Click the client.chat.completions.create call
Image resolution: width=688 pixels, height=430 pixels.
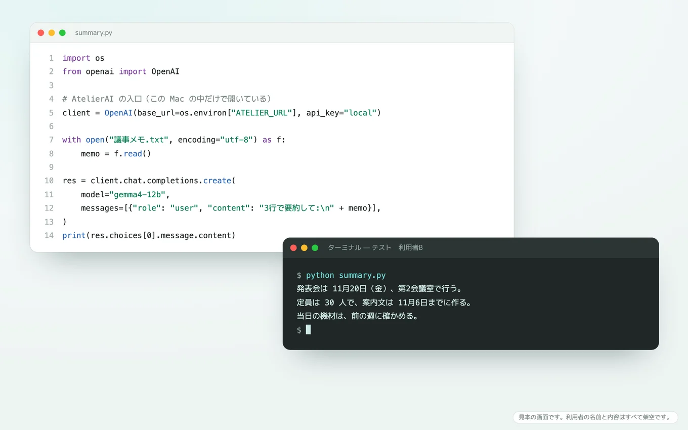pos(163,181)
